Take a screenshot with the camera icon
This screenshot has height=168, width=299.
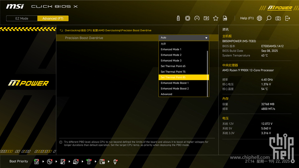coord(278,18)
